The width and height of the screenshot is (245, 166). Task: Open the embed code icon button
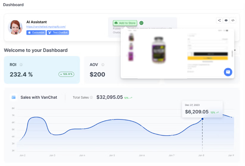(233, 20)
